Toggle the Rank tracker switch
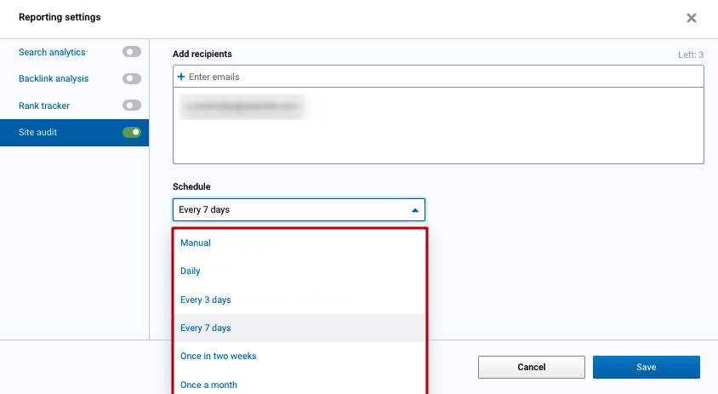This screenshot has height=394, width=718. coord(131,106)
